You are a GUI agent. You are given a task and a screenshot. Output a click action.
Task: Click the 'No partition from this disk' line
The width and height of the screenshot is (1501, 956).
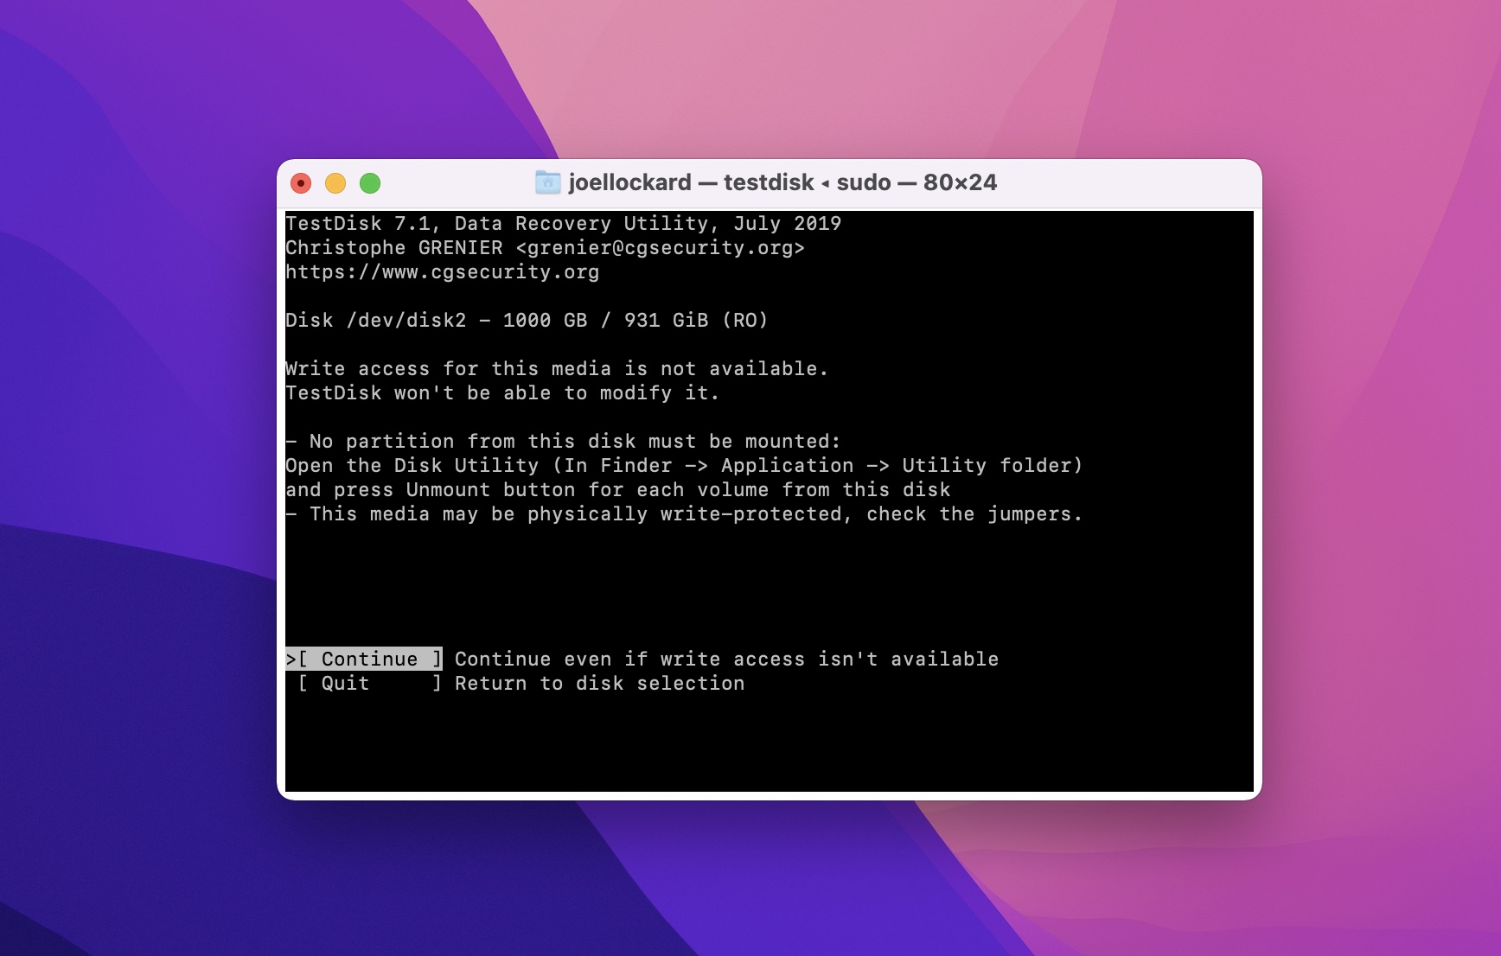click(563, 442)
